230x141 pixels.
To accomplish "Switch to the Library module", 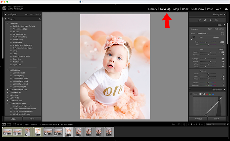I will [153, 9].
